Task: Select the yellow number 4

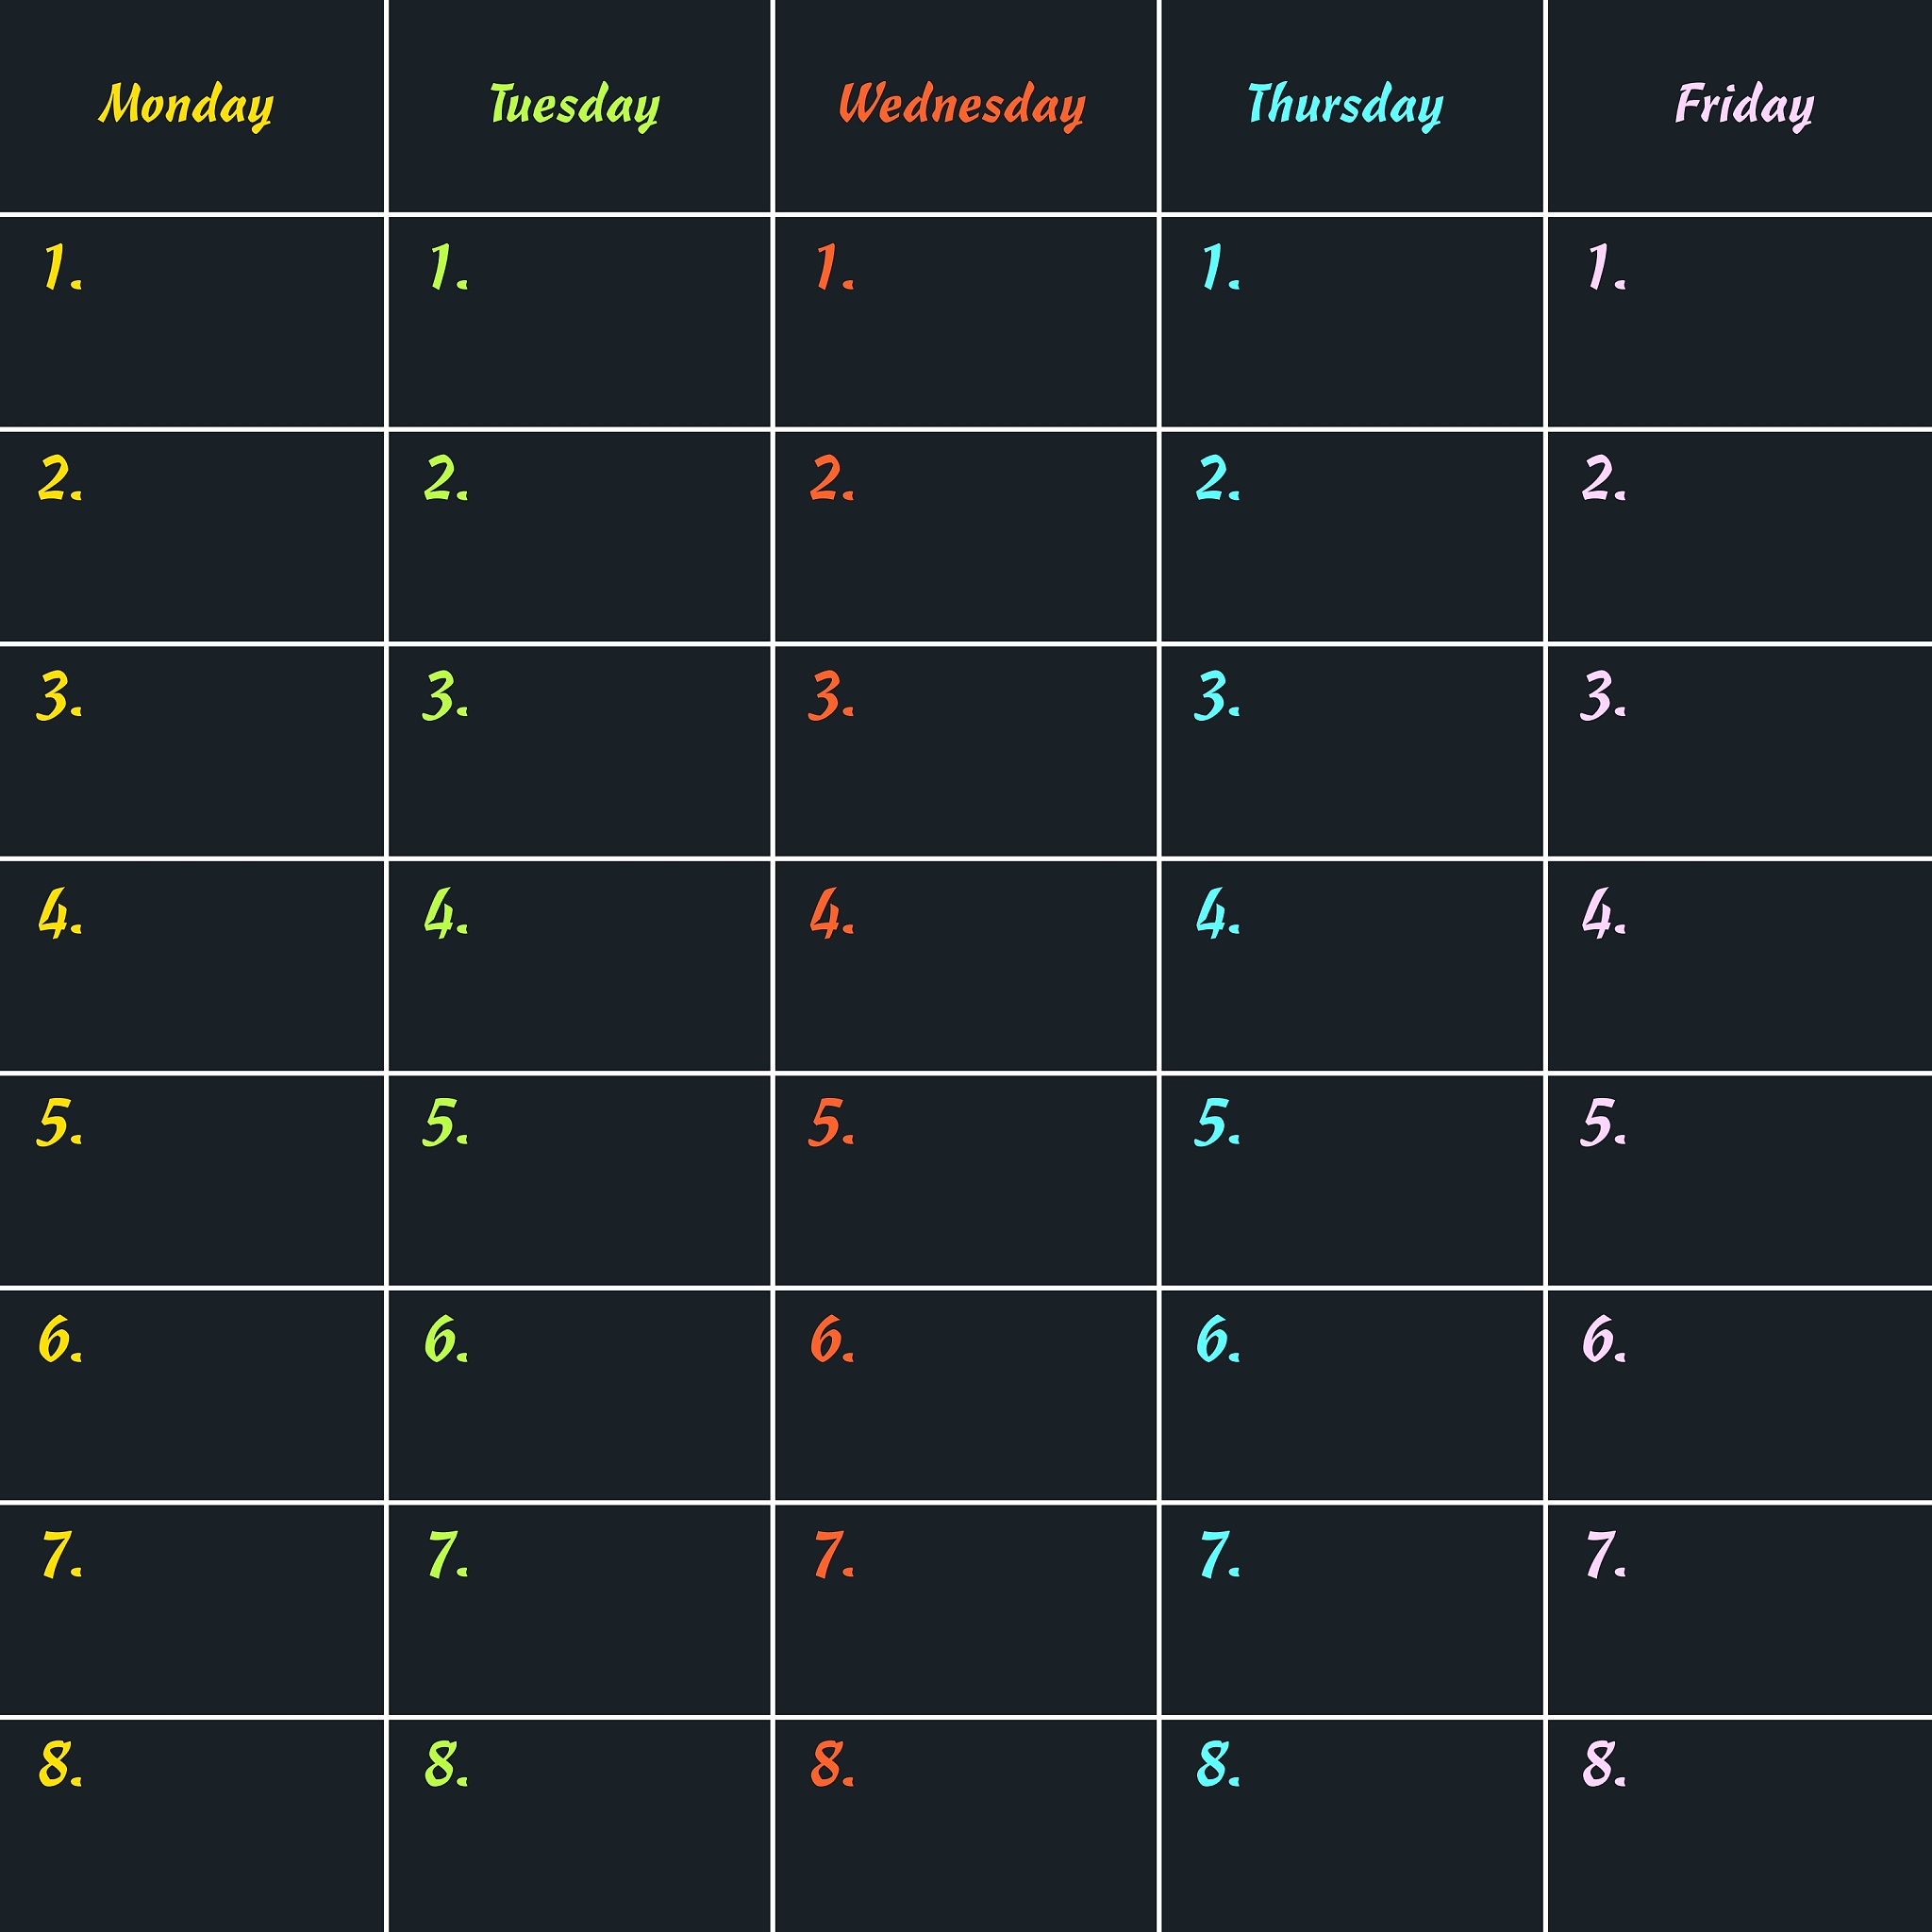Action: pos(60,914)
